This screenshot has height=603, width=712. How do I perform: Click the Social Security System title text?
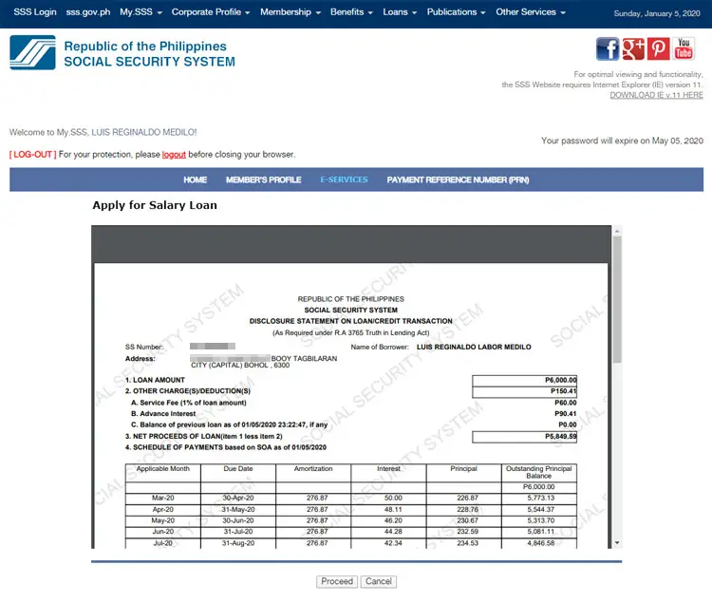[x=149, y=62]
